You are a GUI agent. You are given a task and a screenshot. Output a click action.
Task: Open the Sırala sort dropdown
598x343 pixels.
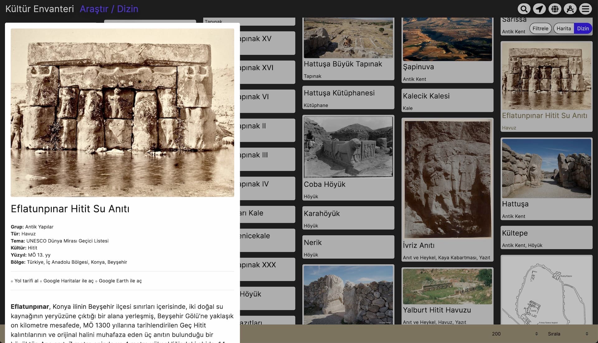568,334
